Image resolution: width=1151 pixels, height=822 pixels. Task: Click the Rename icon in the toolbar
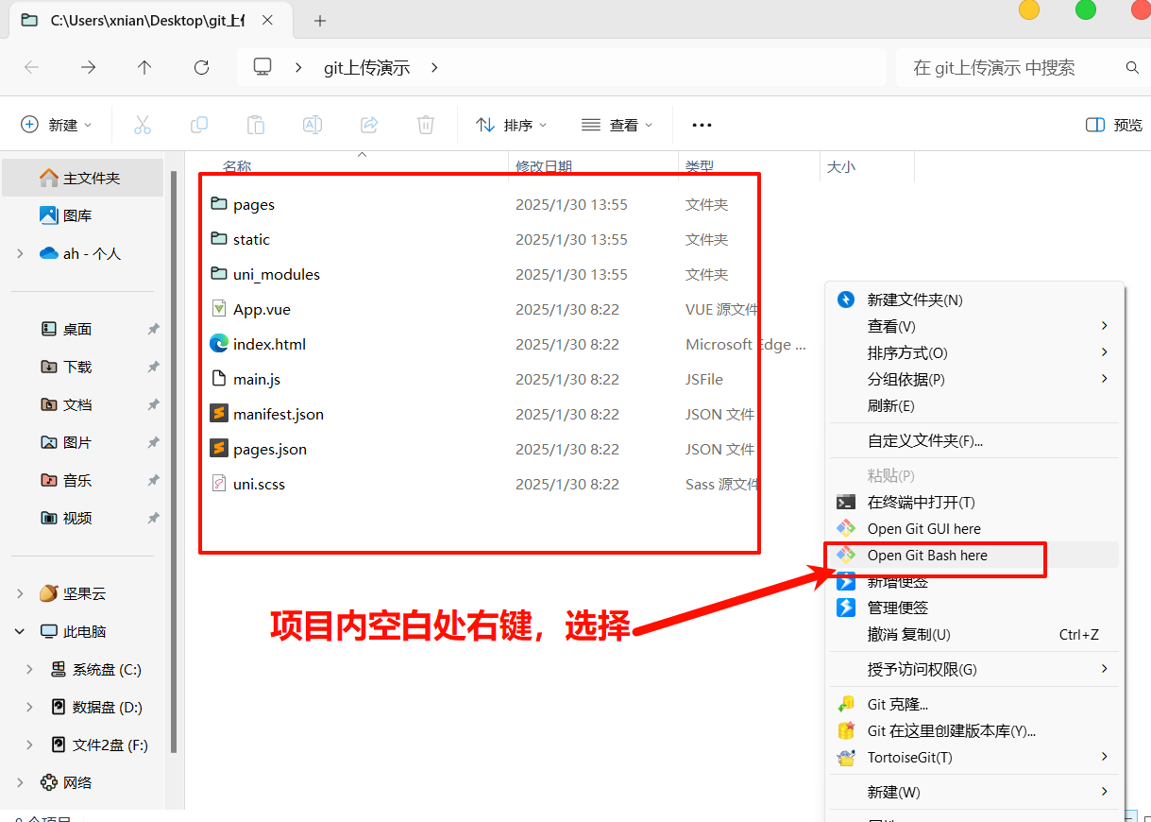pyautogui.click(x=312, y=124)
